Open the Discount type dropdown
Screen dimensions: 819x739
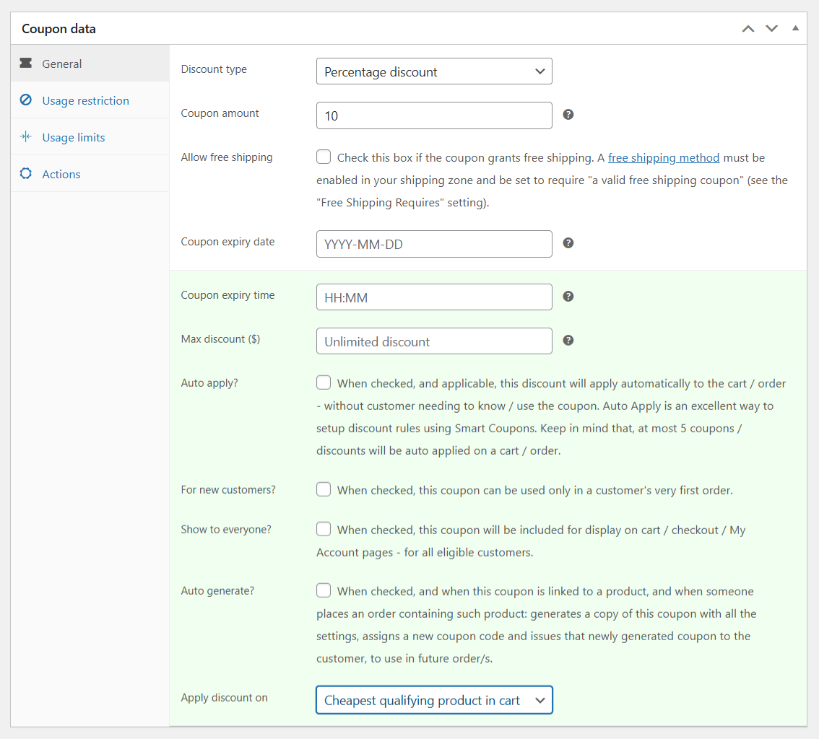tap(434, 71)
